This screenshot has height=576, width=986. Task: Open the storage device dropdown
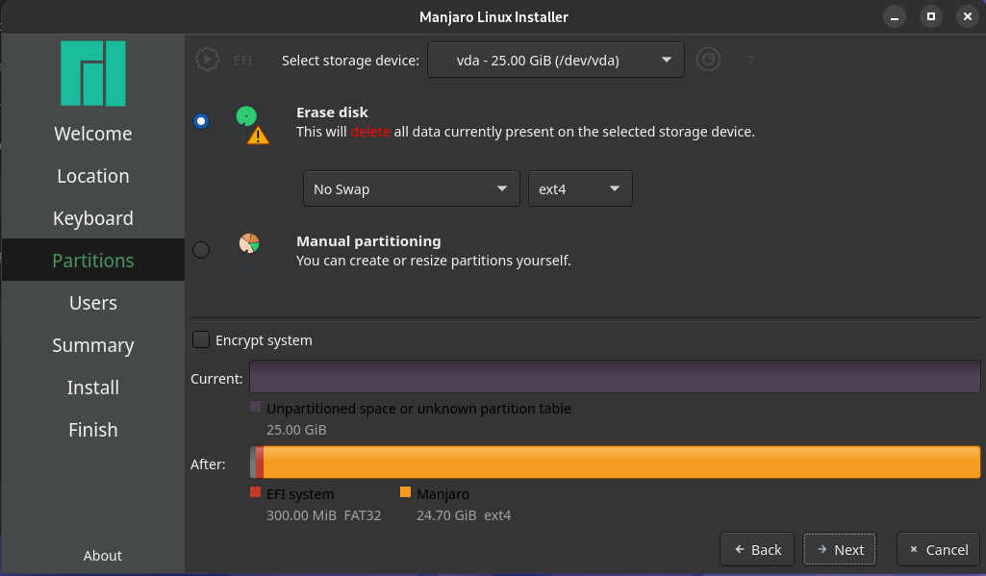click(555, 60)
